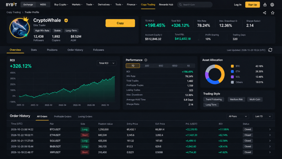Click the Account Equity info icon
282x159 pixels.
coord(161,35)
